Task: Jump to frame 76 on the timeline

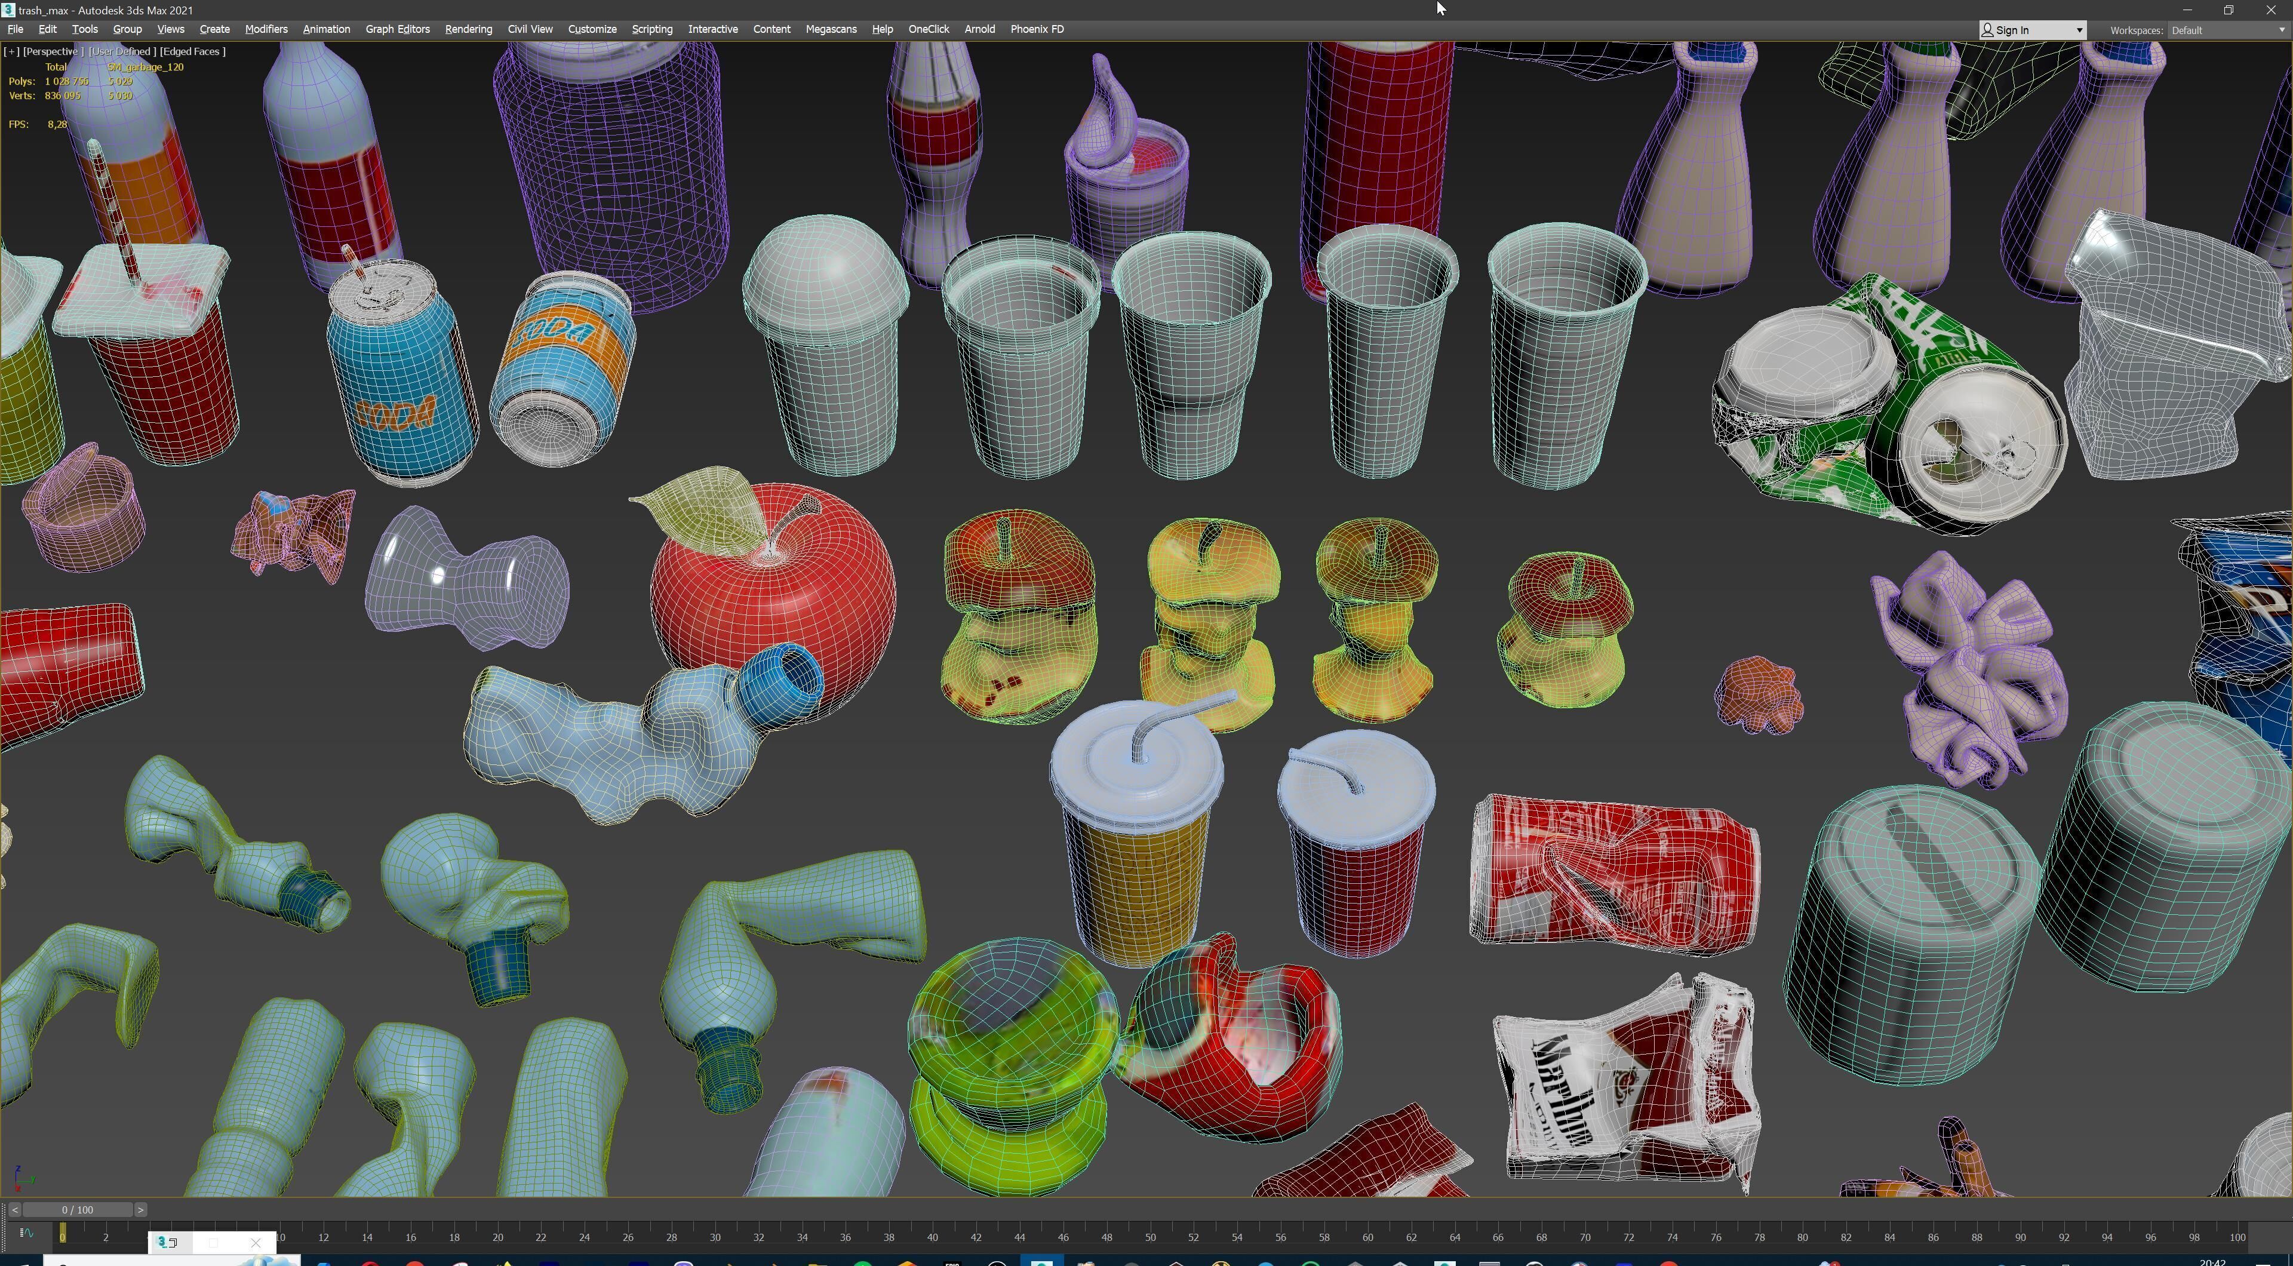Action: tap(1716, 1237)
